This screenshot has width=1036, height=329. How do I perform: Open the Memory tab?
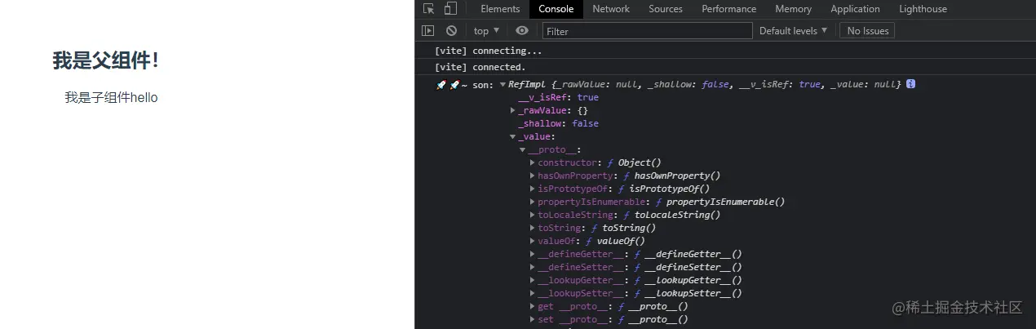coord(794,9)
